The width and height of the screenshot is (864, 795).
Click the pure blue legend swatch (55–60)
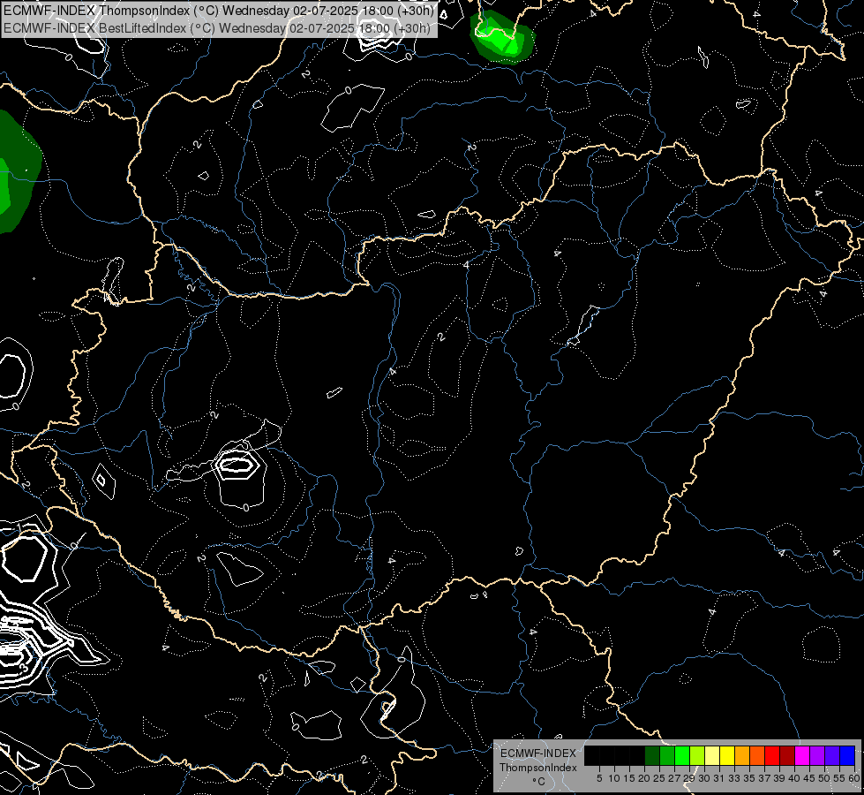pos(847,755)
